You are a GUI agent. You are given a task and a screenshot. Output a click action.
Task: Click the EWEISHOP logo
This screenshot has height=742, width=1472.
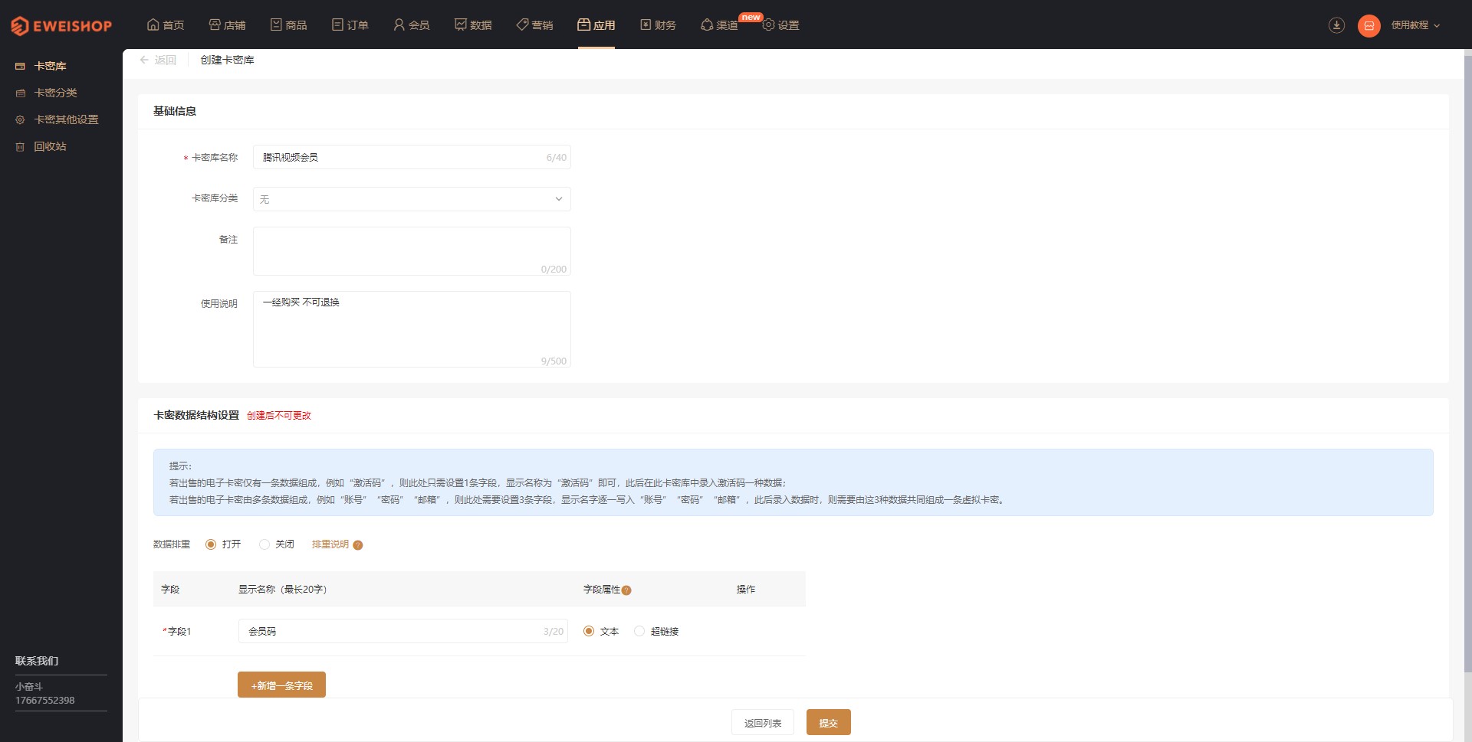point(61,25)
